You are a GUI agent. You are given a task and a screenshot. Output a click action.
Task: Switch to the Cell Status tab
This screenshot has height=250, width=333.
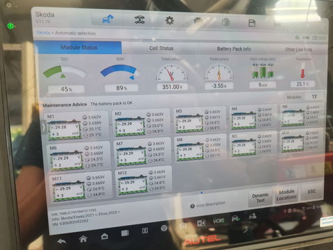161,48
